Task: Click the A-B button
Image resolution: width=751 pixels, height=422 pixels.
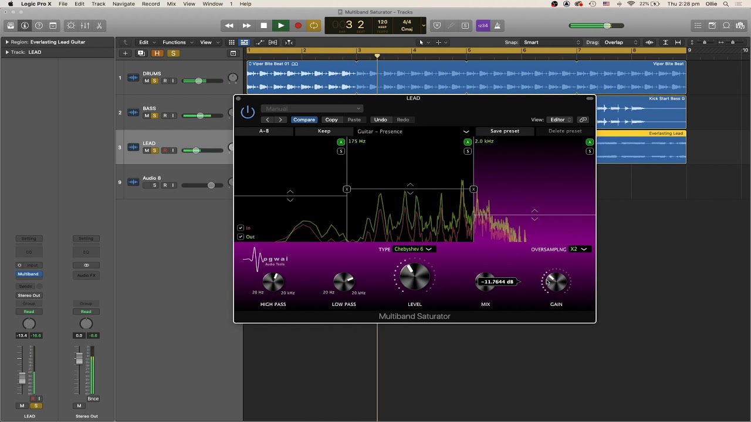Action: pyautogui.click(x=264, y=131)
